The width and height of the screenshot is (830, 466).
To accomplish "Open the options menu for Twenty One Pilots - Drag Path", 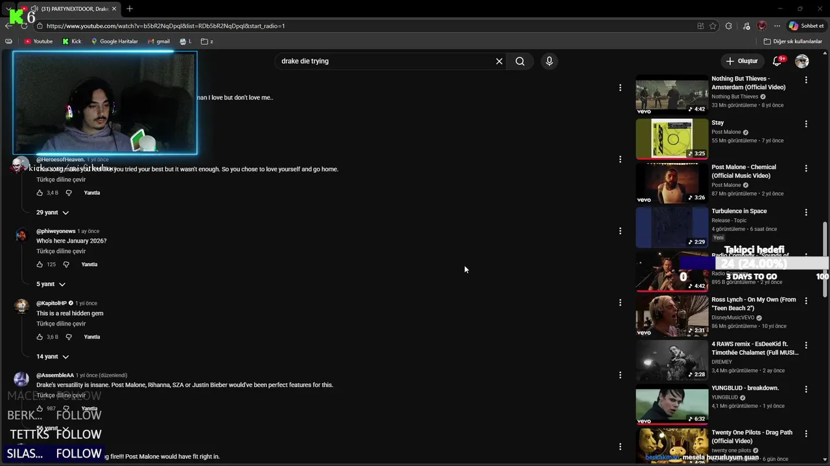I will [x=806, y=434].
